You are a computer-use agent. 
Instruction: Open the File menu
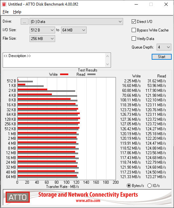(x=6, y=12)
